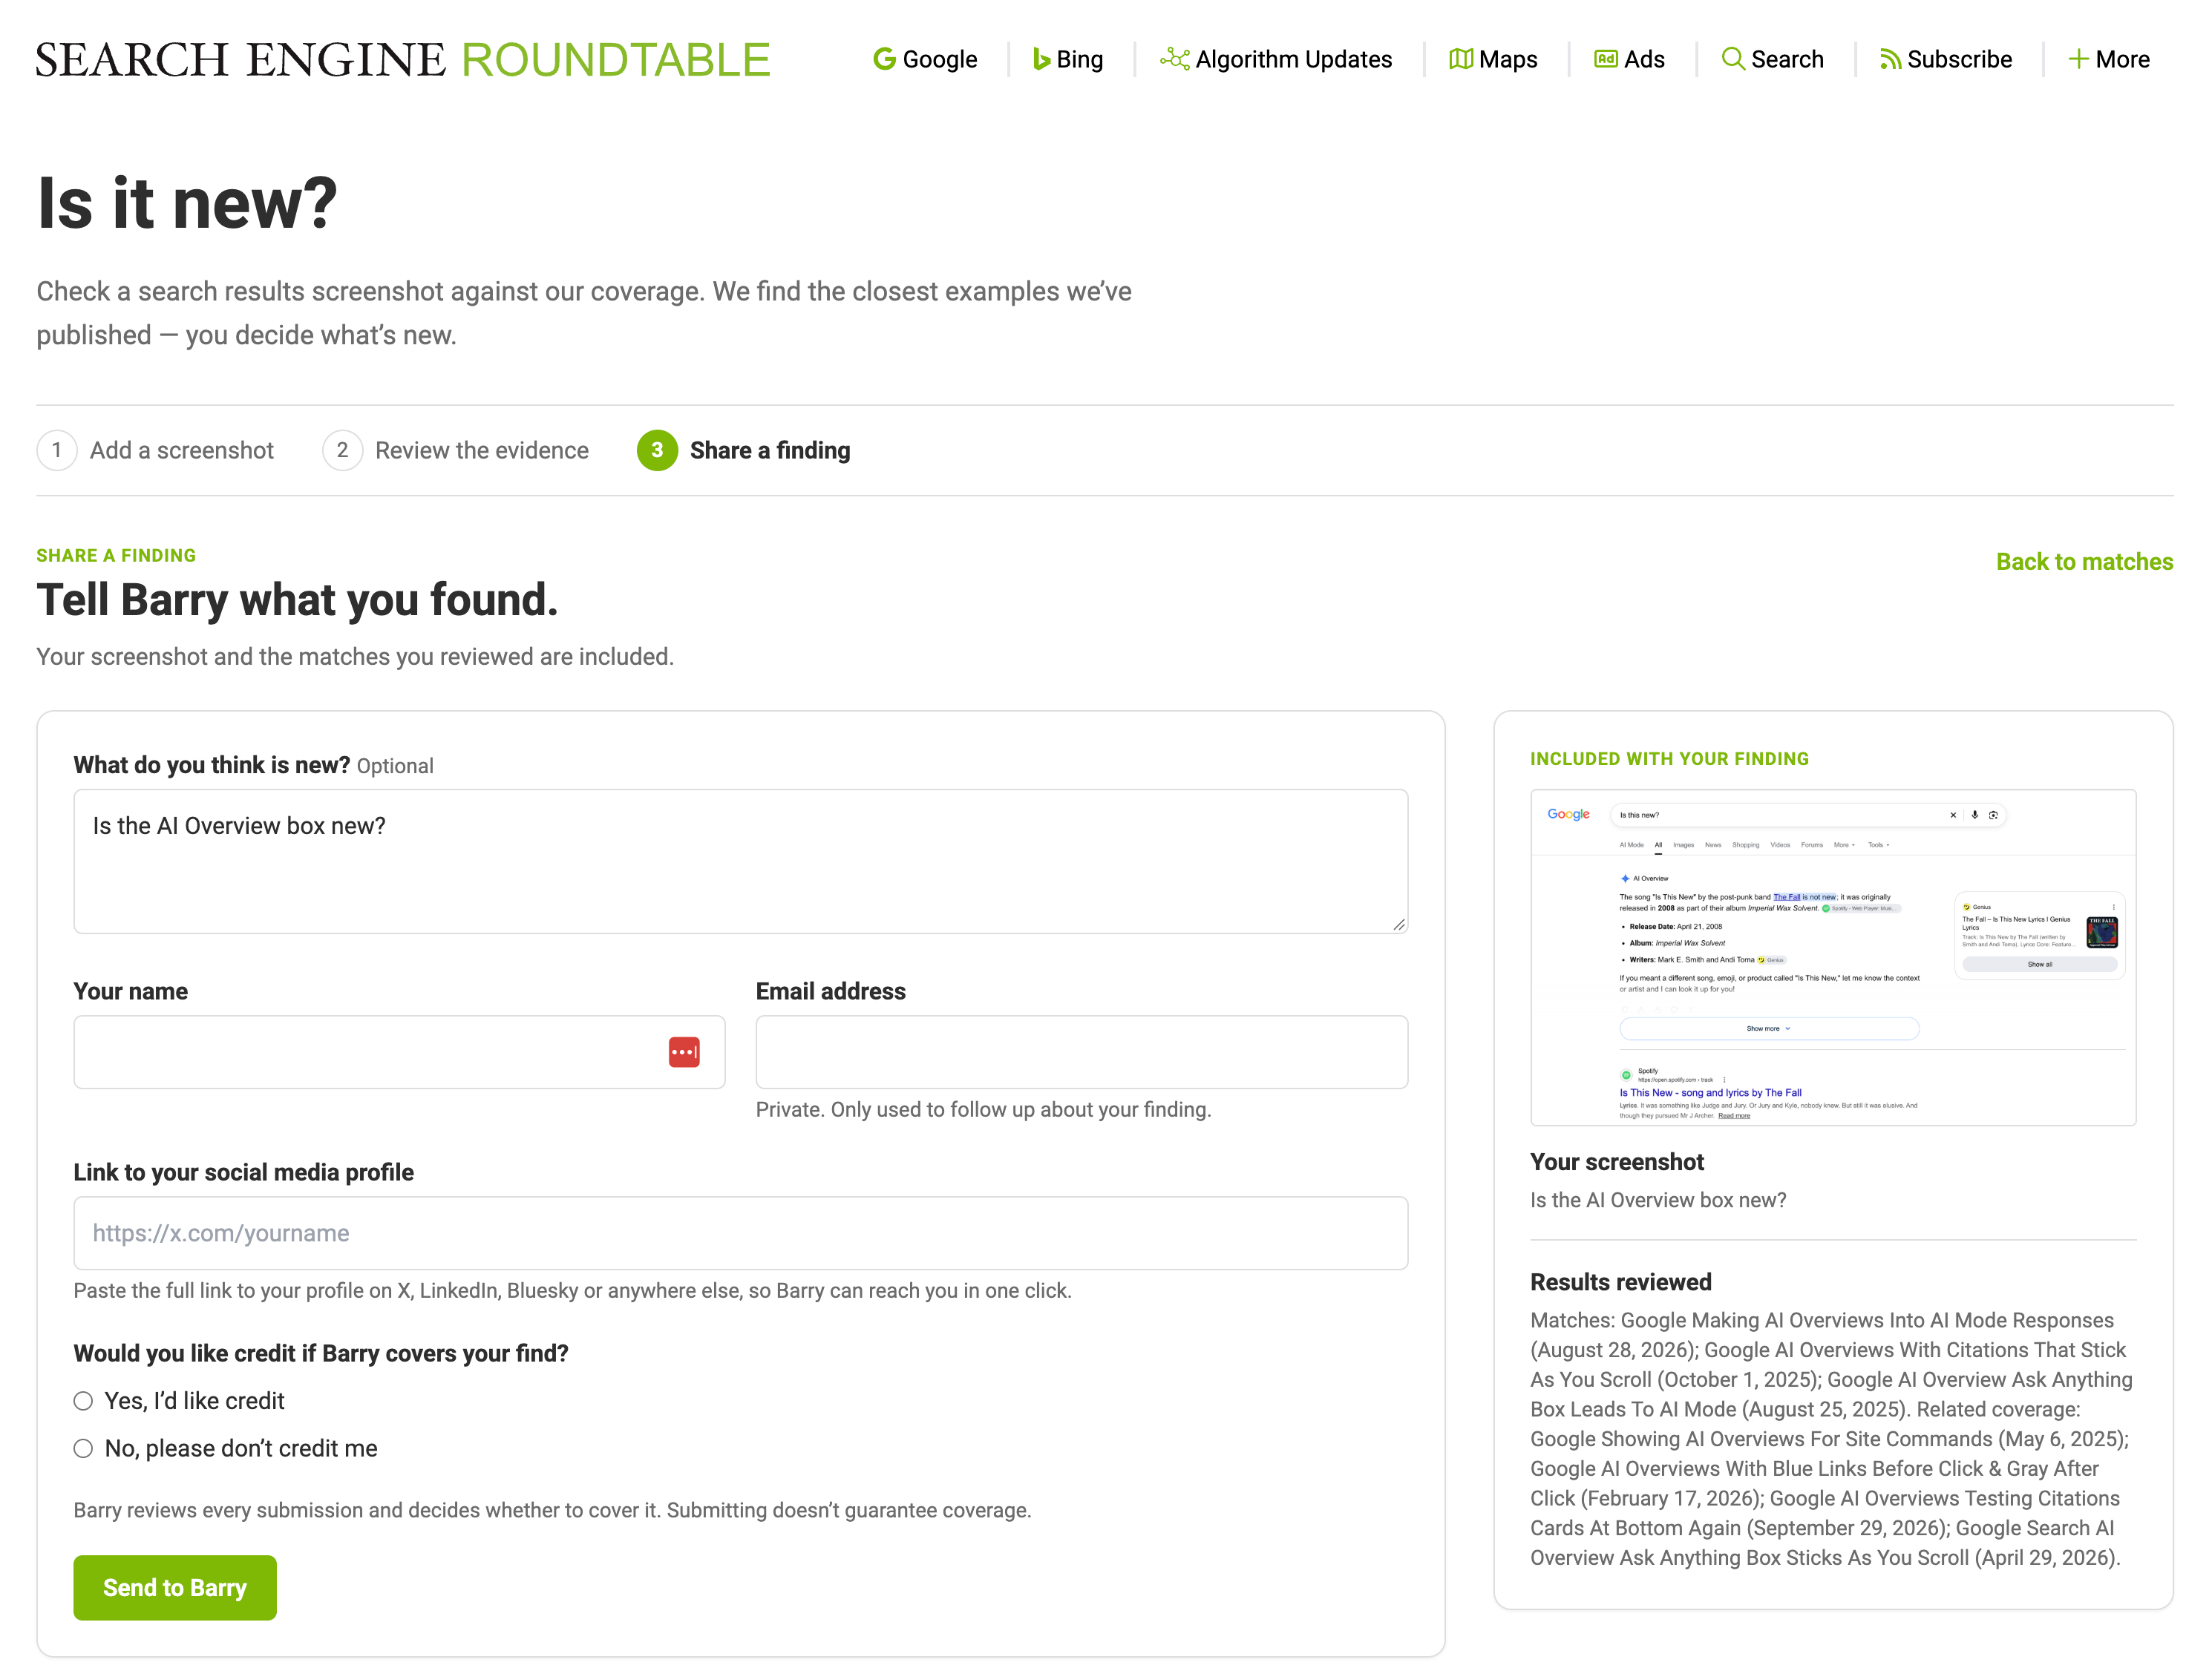2212x1671 pixels.
Task: Select "Yes, I'd like credit" option
Action: tap(83, 1401)
